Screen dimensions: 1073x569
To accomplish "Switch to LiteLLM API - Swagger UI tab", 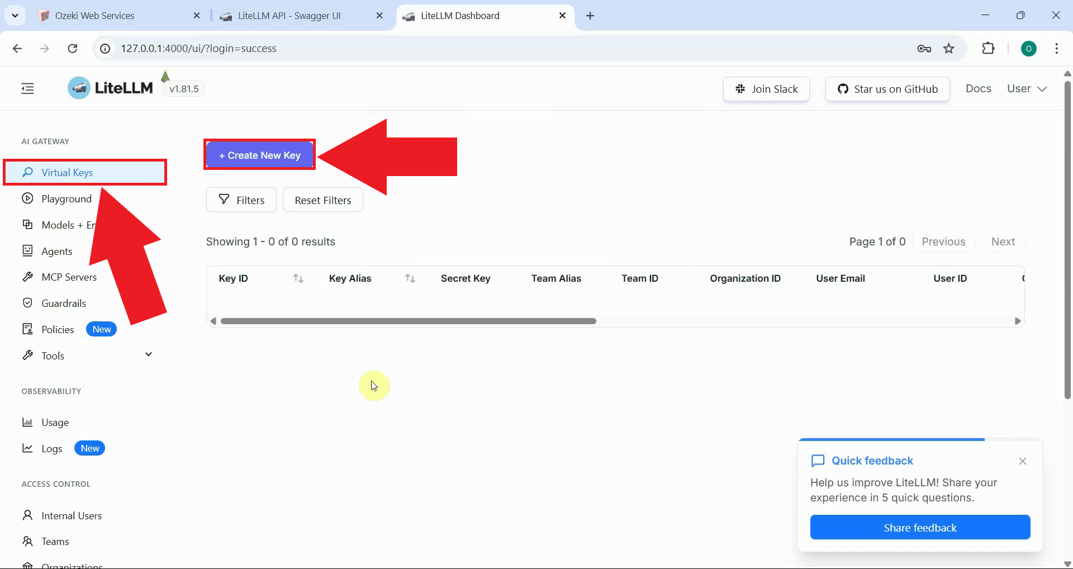I will (x=289, y=16).
